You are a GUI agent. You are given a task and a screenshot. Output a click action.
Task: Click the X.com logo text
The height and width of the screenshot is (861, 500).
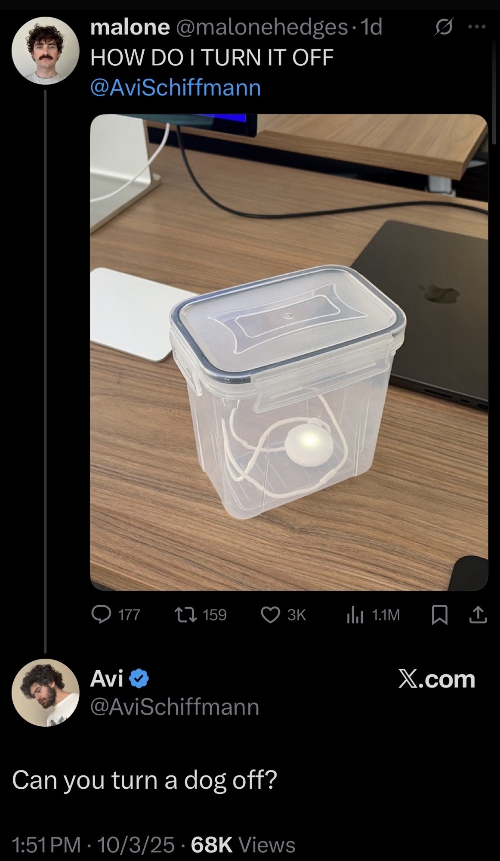coord(436,679)
